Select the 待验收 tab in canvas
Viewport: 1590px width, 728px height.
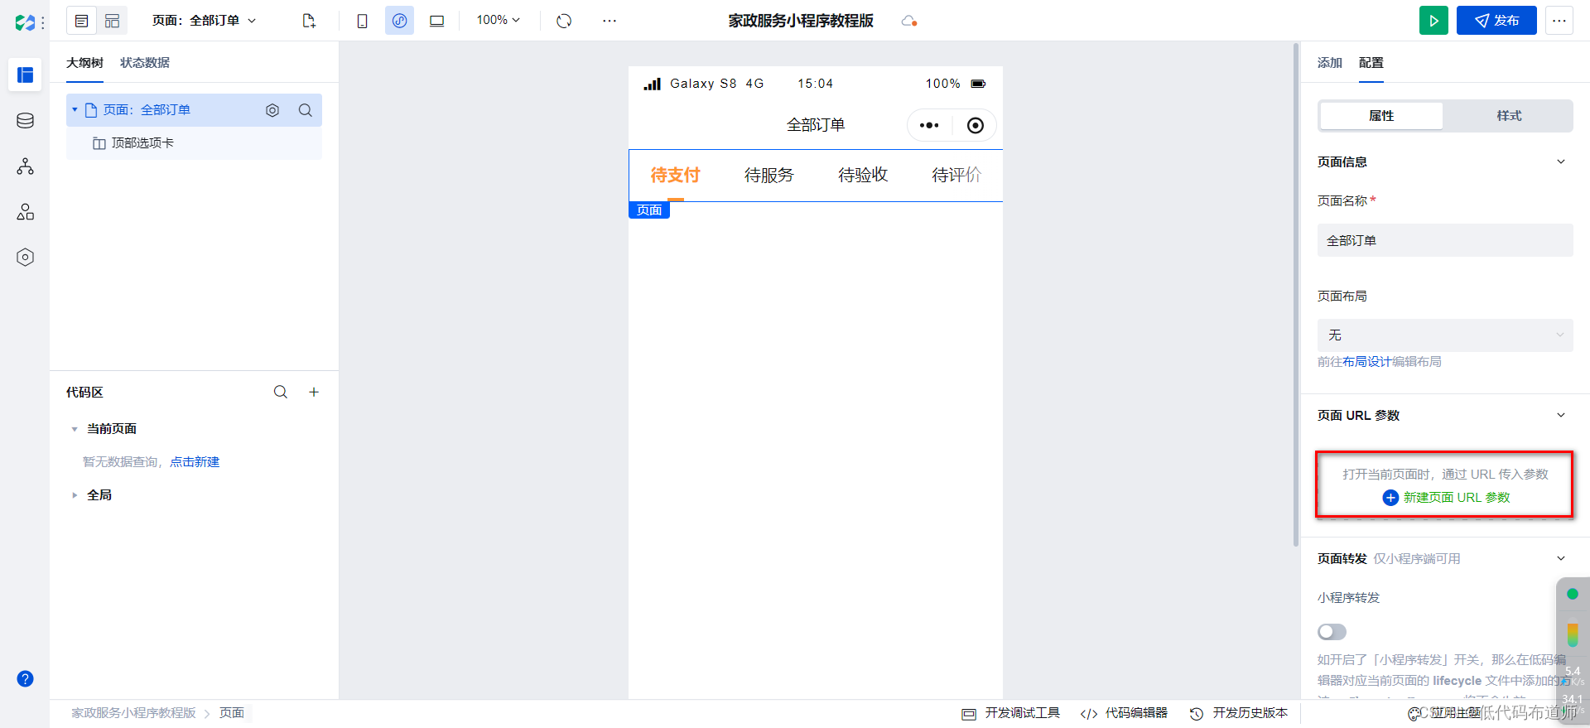pos(863,175)
